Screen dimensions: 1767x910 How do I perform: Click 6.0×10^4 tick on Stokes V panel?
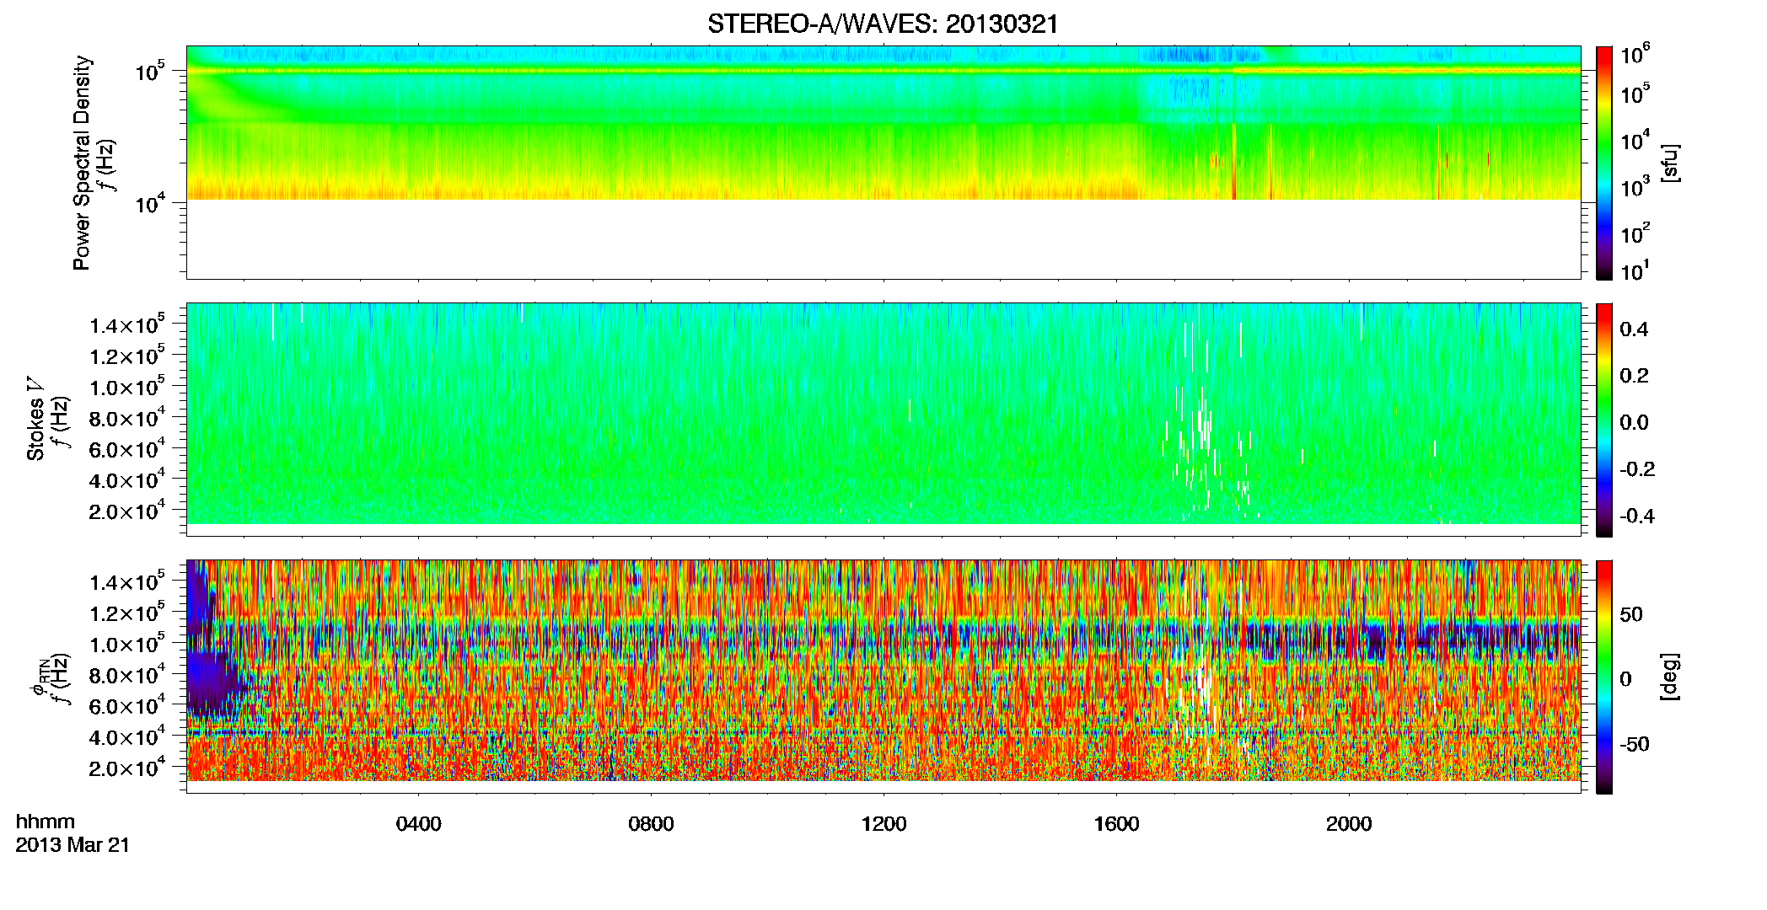click(128, 448)
